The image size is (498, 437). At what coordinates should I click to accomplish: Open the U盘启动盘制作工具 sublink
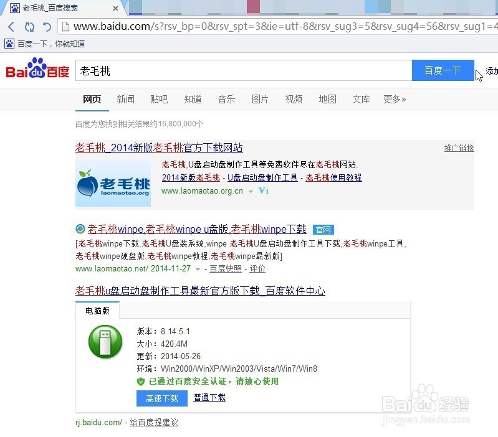(262, 177)
